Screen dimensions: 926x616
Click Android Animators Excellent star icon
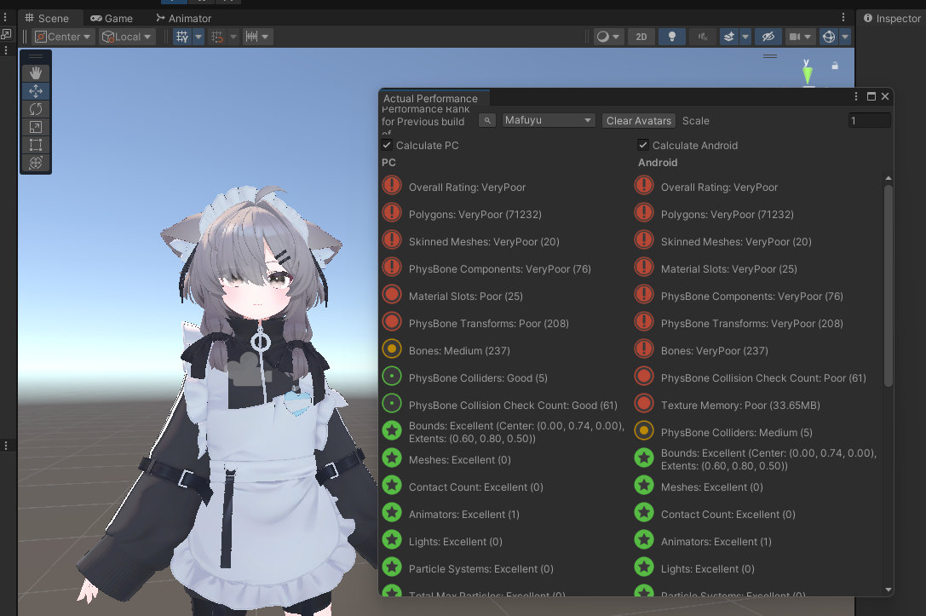pyautogui.click(x=644, y=540)
